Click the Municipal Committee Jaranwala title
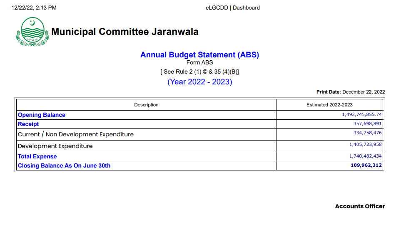 (125, 32)
